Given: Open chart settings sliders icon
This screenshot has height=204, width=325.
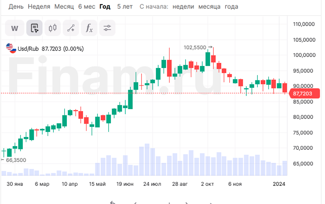Looking at the screenshot, I should pyautogui.click(x=107, y=28).
